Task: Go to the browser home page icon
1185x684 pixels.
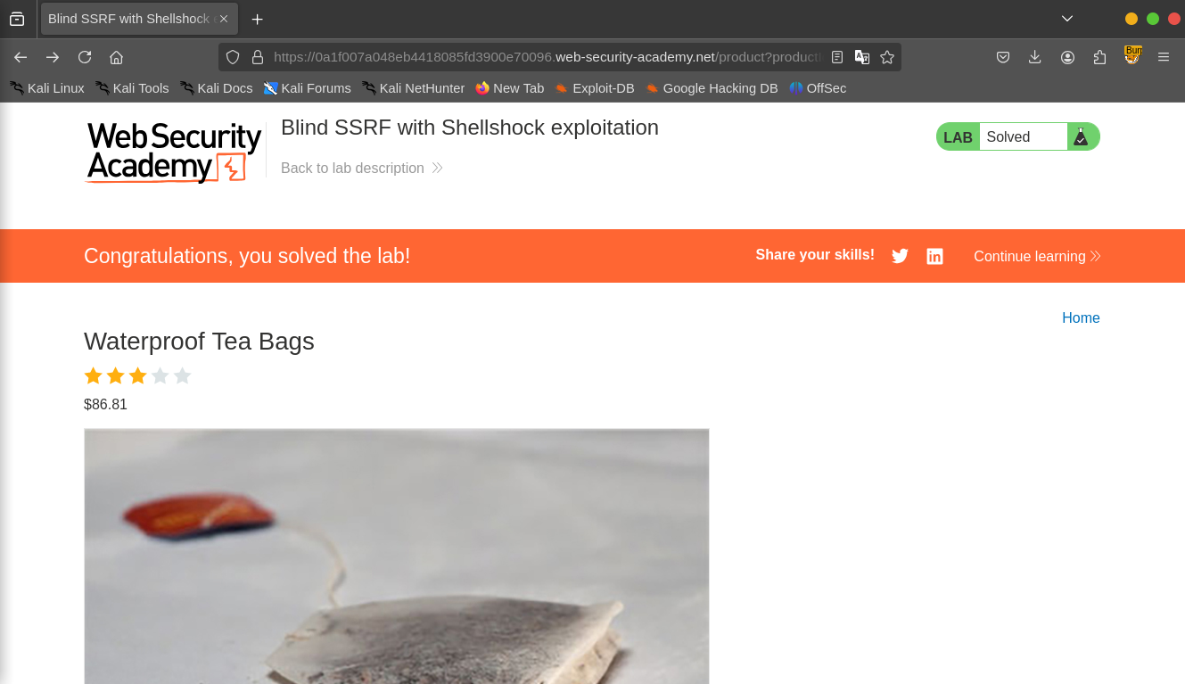Action: (x=116, y=57)
